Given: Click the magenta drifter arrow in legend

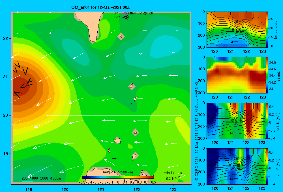Looking at the screenshot, I should (x=125, y=13).
